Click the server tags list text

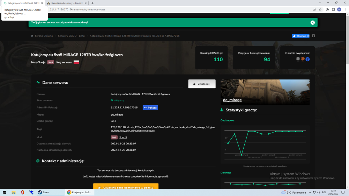point(163,129)
